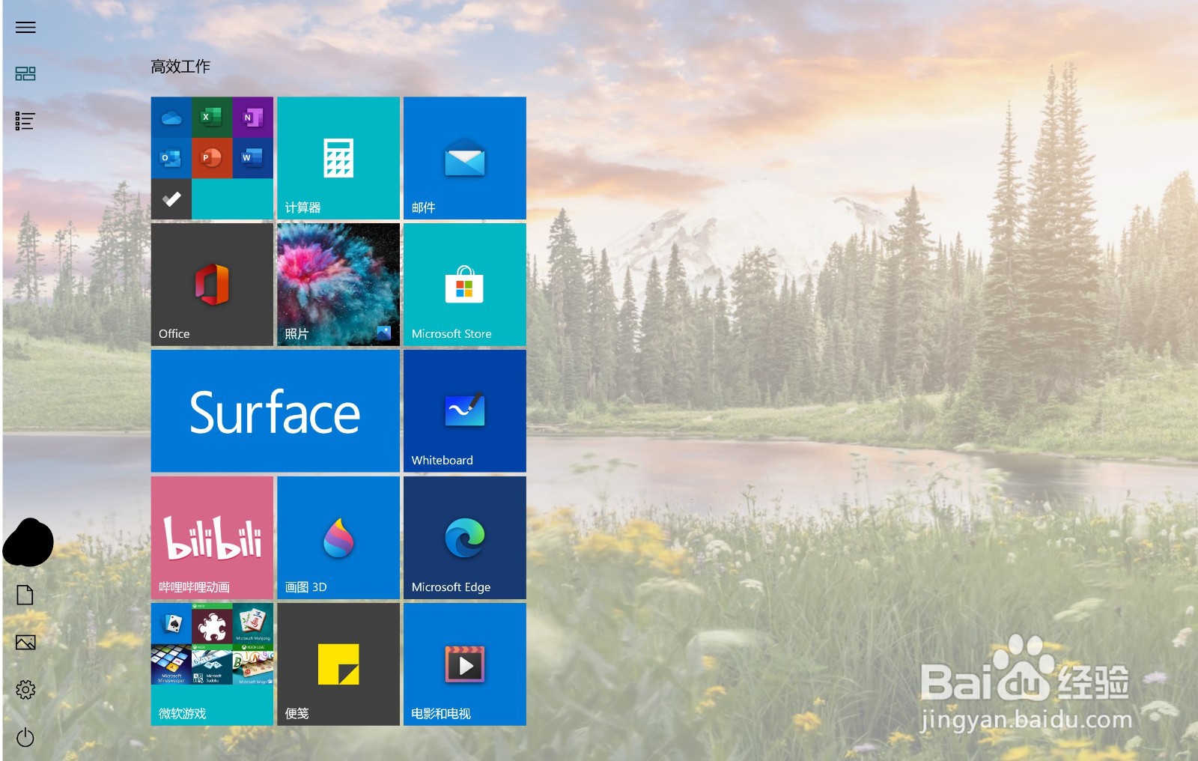Launch OneNote from the folder tile
The height and width of the screenshot is (761, 1198).
(253, 118)
